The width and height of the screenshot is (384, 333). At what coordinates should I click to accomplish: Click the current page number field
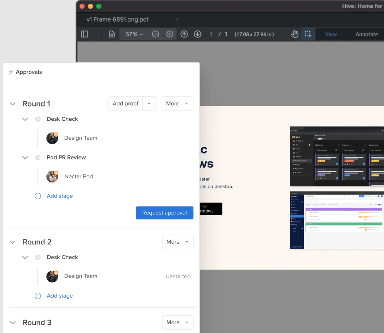pyautogui.click(x=211, y=34)
